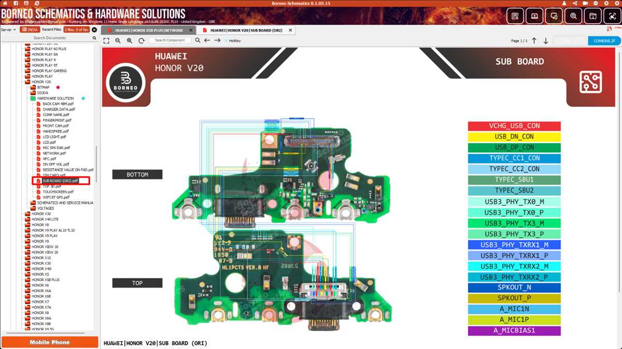Click the component search magnifier icon
The image size is (622, 349).
point(197,40)
